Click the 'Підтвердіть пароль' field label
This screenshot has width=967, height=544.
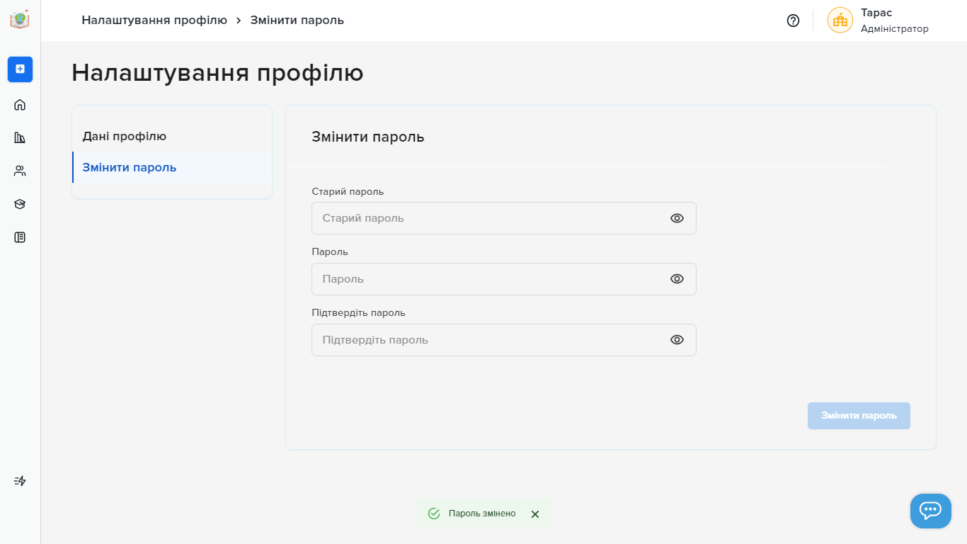pyautogui.click(x=358, y=313)
